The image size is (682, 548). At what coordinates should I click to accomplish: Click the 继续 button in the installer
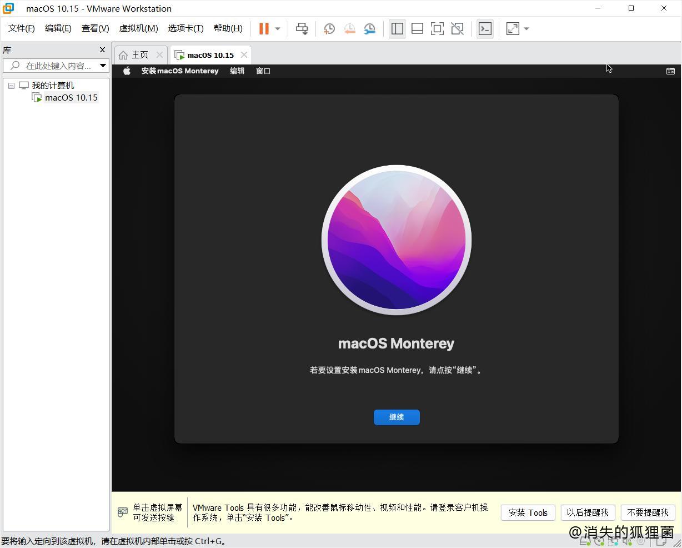click(x=397, y=417)
